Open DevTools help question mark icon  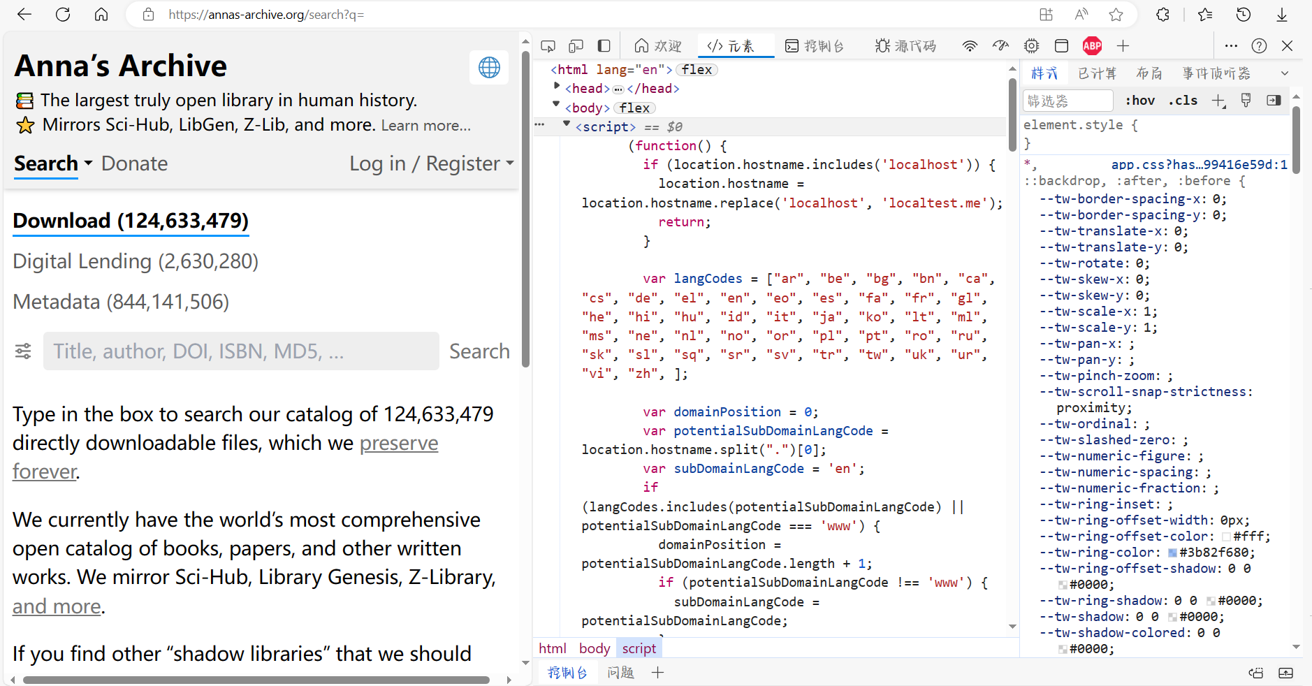[x=1259, y=46]
